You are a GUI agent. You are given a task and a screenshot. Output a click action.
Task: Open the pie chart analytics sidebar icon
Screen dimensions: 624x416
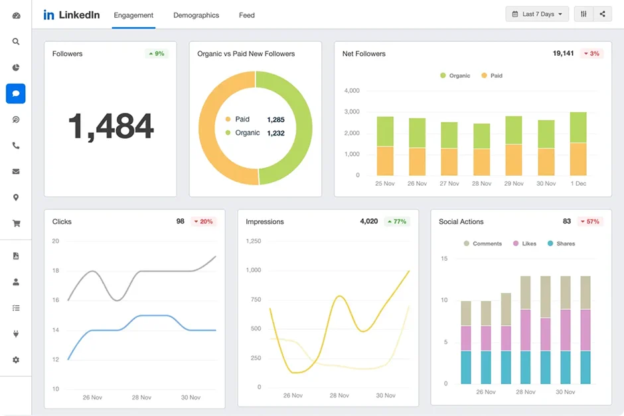pyautogui.click(x=16, y=67)
